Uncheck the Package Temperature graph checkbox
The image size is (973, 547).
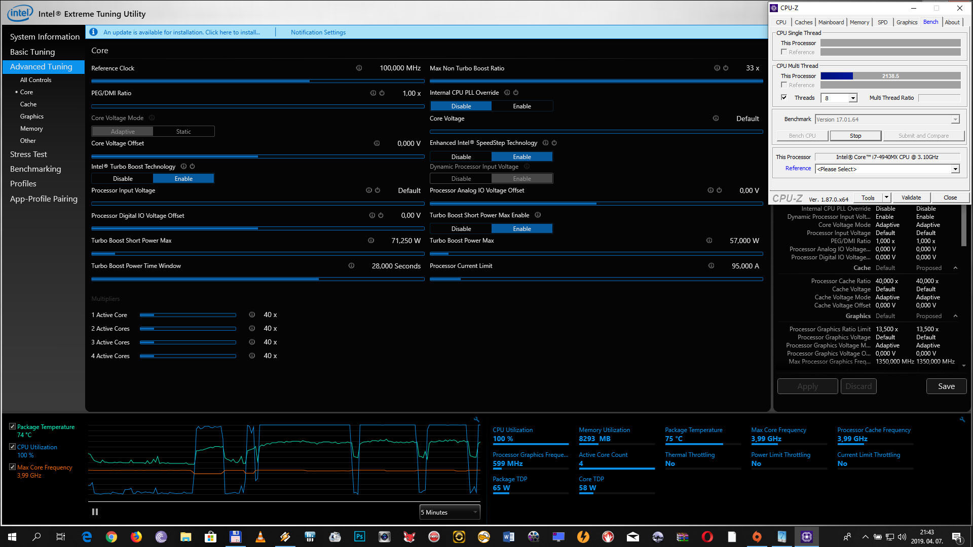click(12, 426)
